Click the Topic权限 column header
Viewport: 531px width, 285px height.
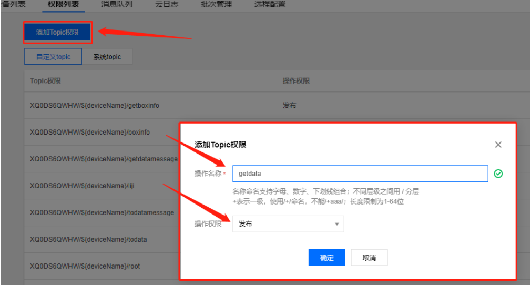pyautogui.click(x=45, y=81)
